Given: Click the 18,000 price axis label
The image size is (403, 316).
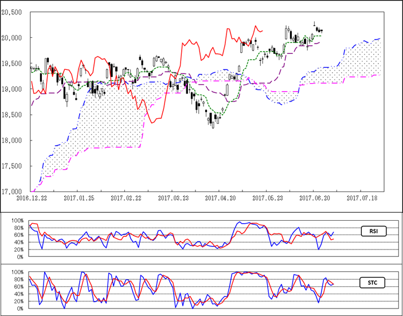Looking at the screenshot, I should coord(11,141).
